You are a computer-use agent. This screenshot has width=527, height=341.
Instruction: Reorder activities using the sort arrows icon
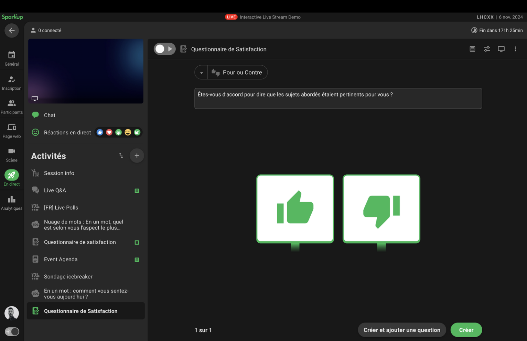(x=121, y=156)
